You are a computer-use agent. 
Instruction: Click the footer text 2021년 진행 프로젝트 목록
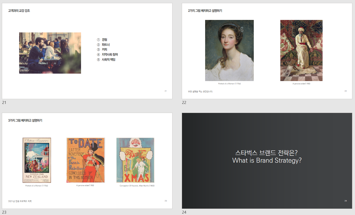[20, 201]
